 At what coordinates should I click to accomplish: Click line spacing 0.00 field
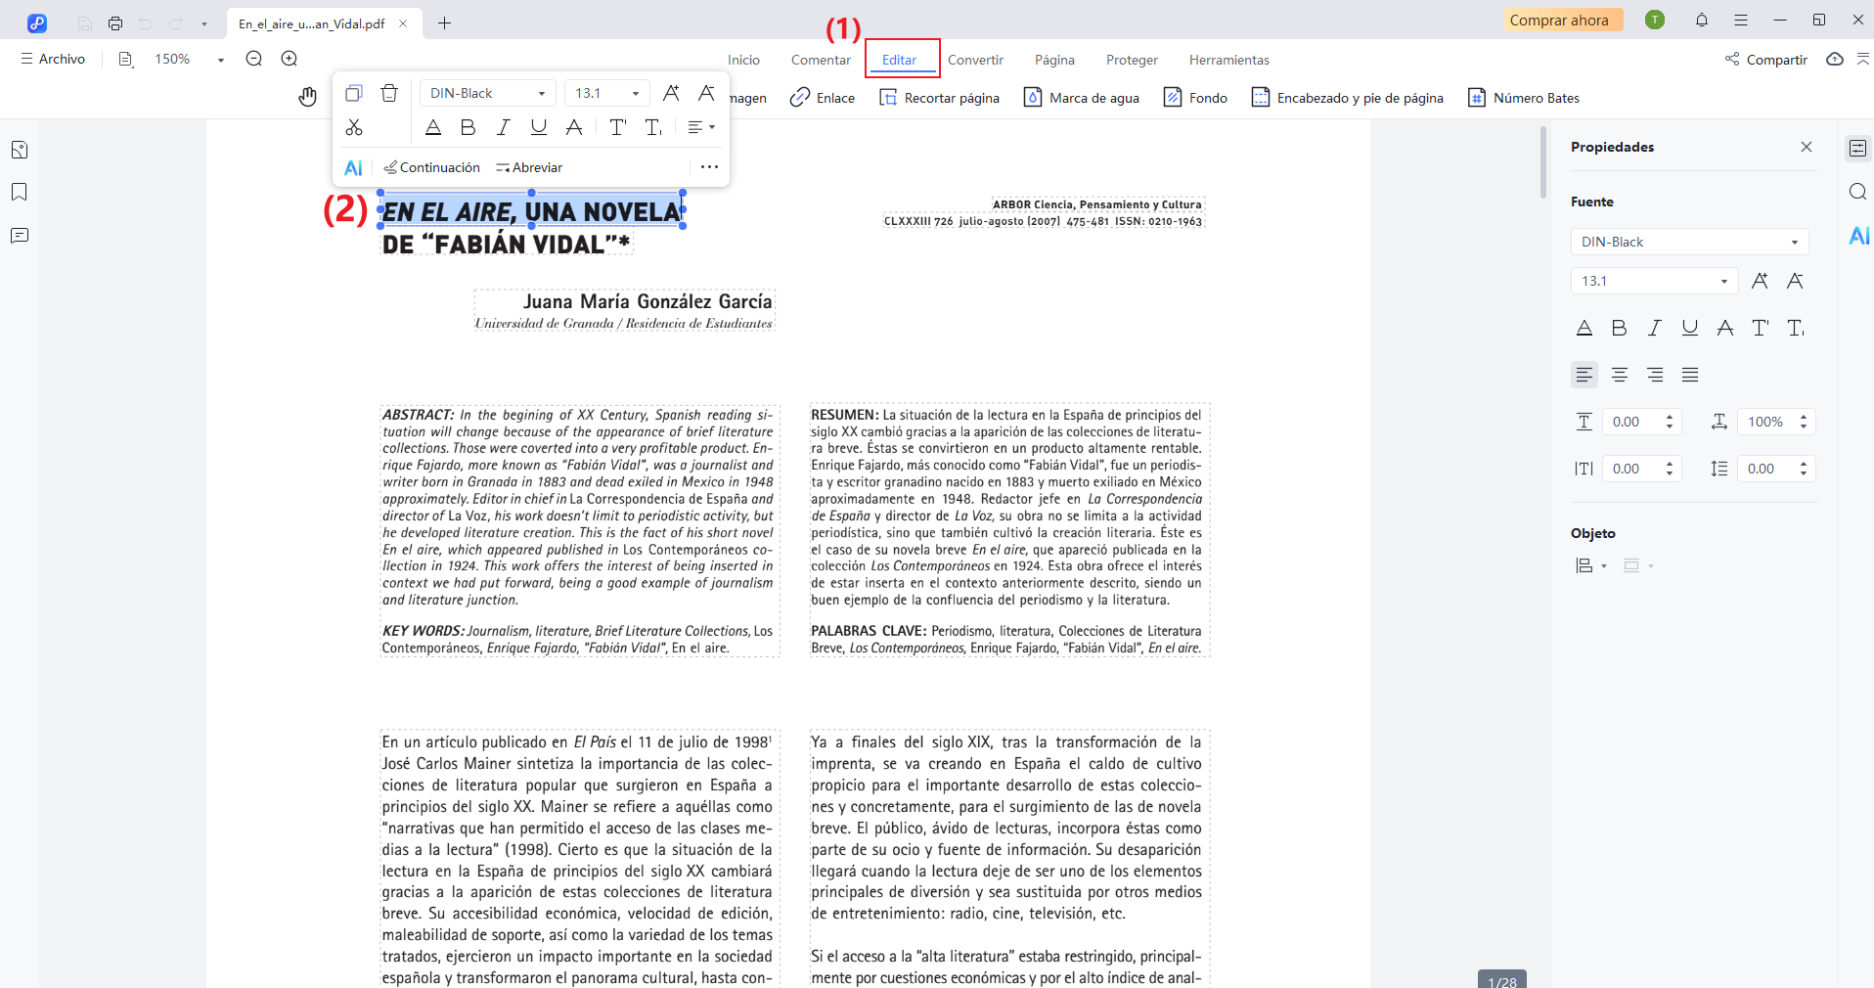pyautogui.click(x=1776, y=469)
